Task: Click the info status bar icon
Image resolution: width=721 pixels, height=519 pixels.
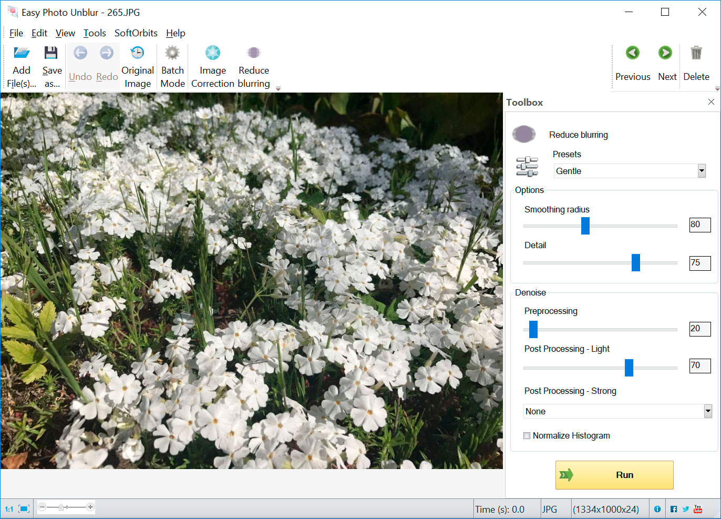Action: click(657, 508)
